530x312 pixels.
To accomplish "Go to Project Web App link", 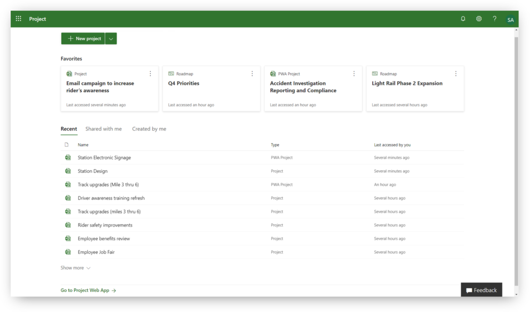I will (x=88, y=290).
